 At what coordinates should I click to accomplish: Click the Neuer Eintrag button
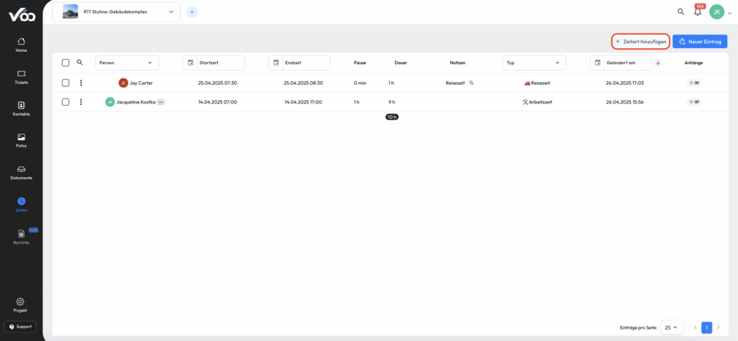700,42
